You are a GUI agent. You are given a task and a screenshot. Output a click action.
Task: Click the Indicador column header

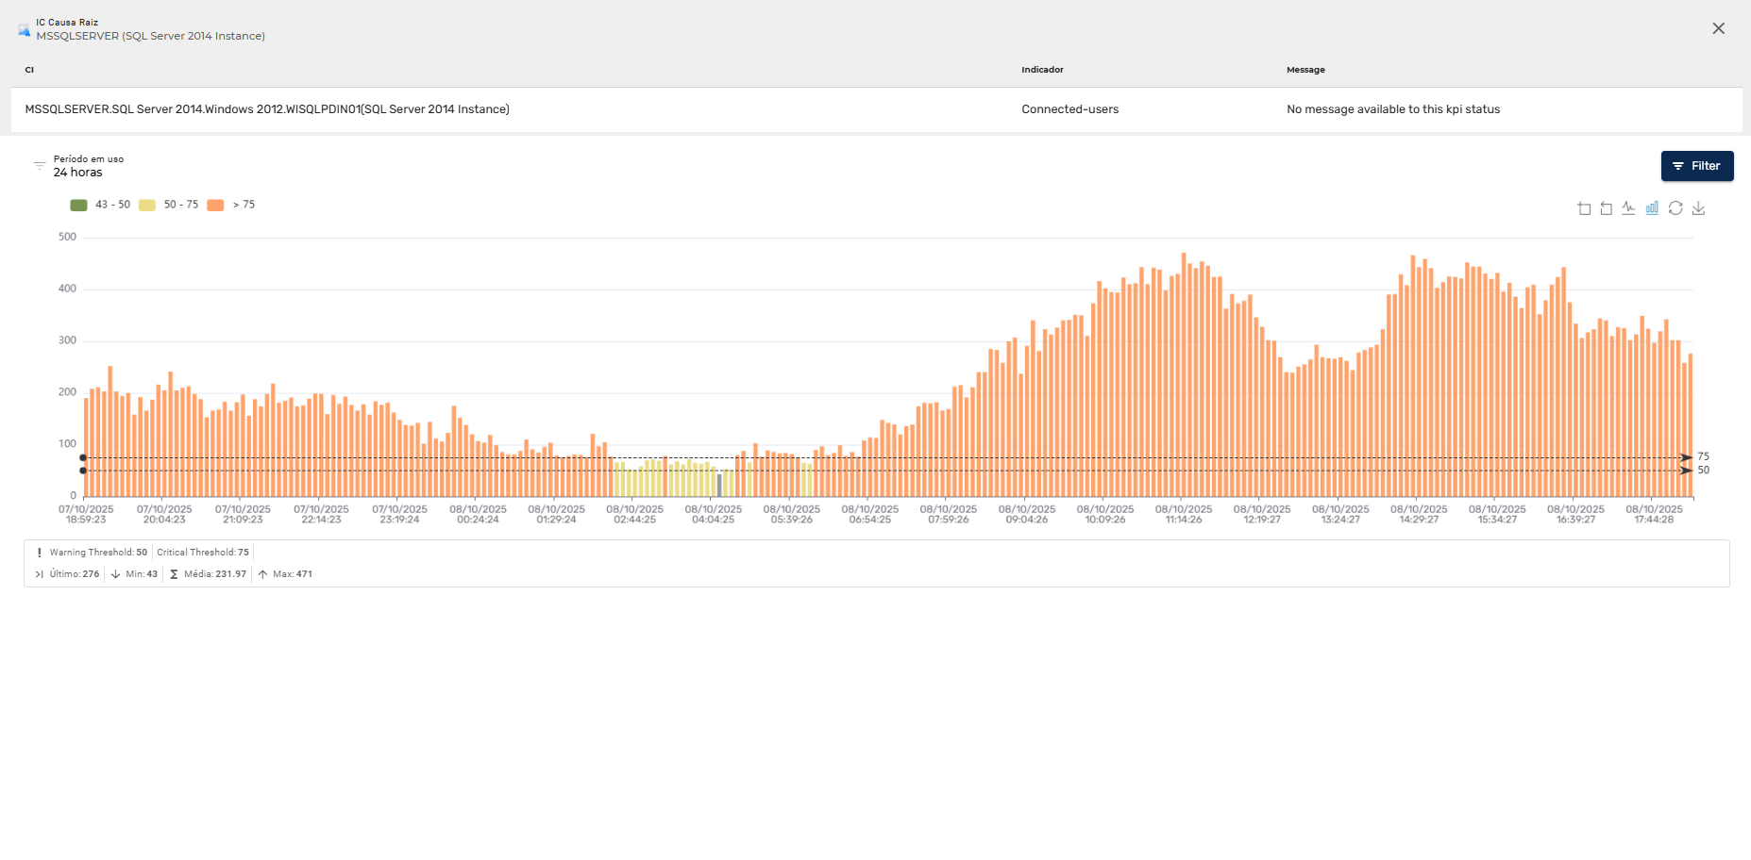(x=1042, y=70)
